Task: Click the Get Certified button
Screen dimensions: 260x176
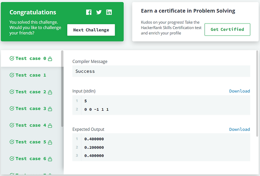Action: coord(227,29)
